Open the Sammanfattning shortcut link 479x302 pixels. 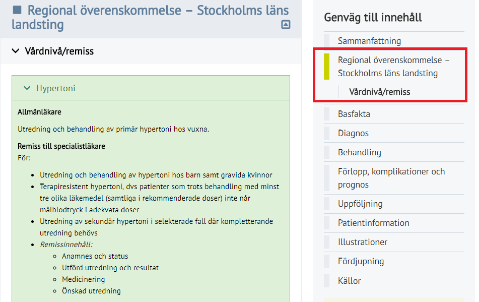point(369,41)
